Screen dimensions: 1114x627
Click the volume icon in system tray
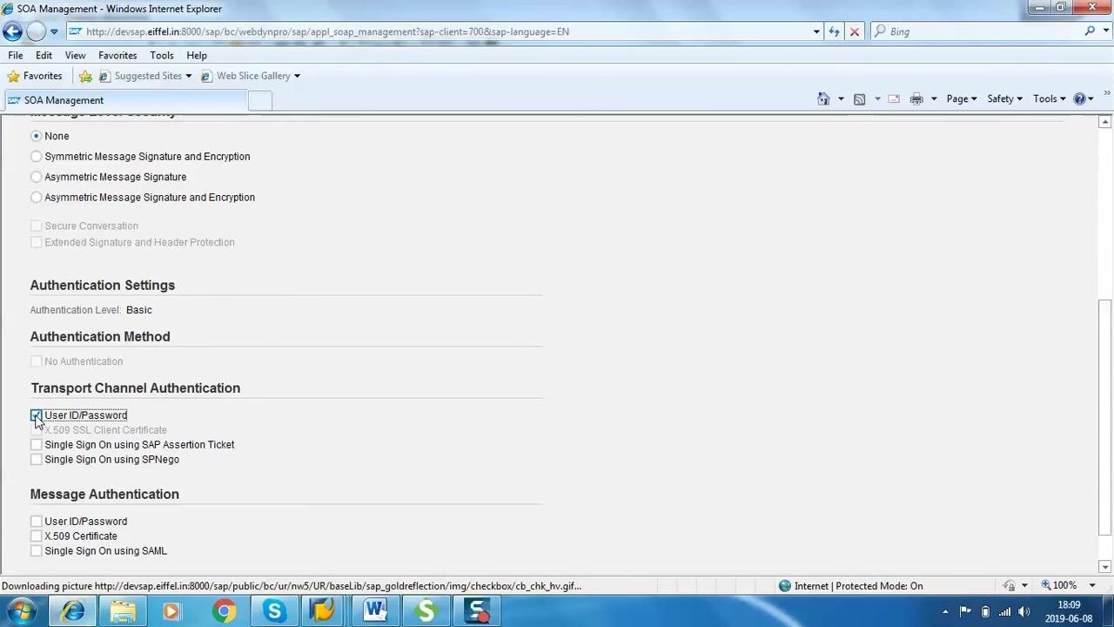coord(1024,611)
